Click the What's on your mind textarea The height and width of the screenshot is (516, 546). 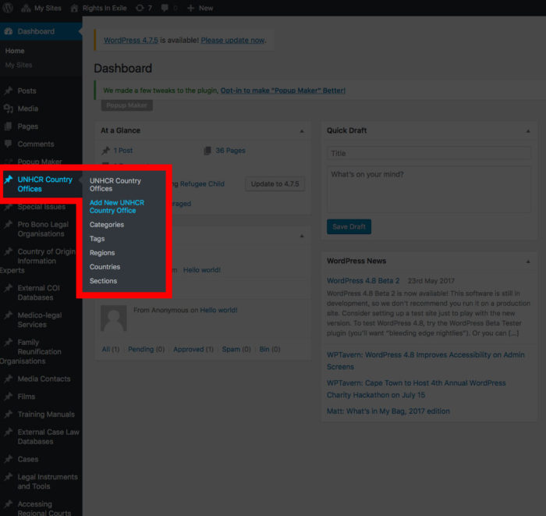coord(429,190)
